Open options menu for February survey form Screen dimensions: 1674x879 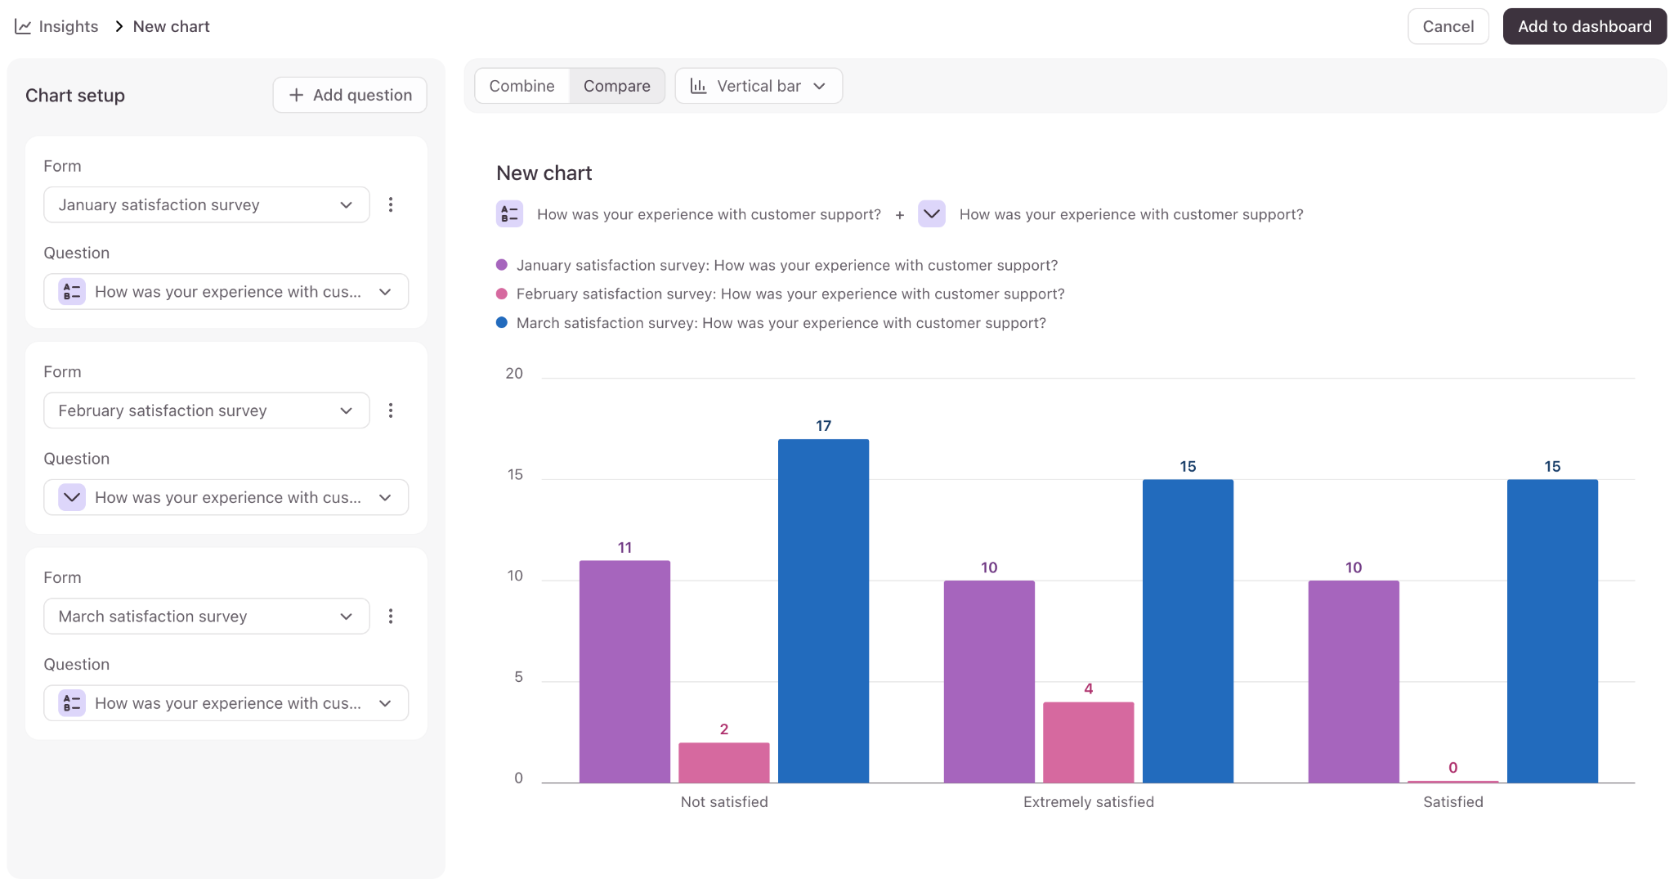pos(391,410)
